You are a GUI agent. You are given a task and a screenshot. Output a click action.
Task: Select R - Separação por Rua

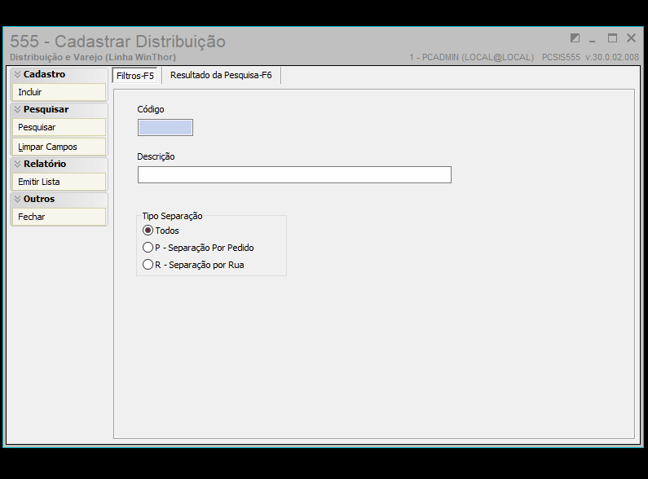pyautogui.click(x=193, y=265)
